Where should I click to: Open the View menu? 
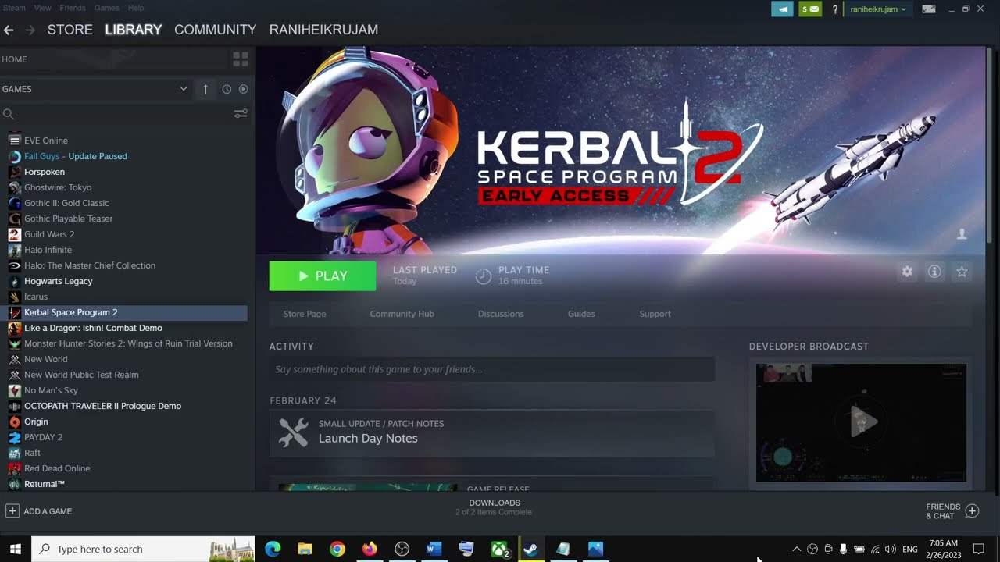(x=43, y=8)
